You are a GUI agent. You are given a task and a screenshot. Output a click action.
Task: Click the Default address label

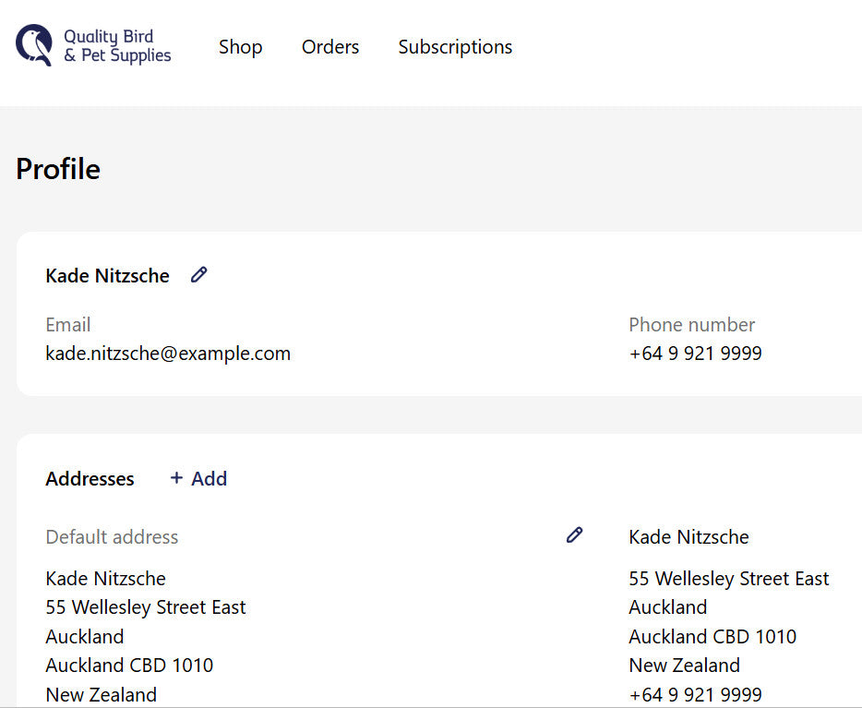click(112, 537)
